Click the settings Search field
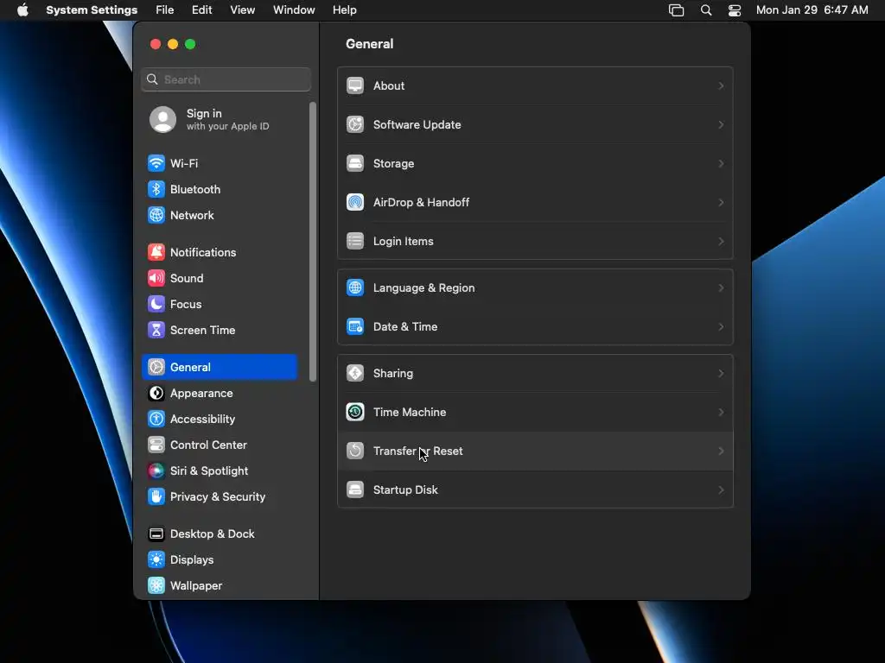The image size is (885, 663). tap(226, 79)
